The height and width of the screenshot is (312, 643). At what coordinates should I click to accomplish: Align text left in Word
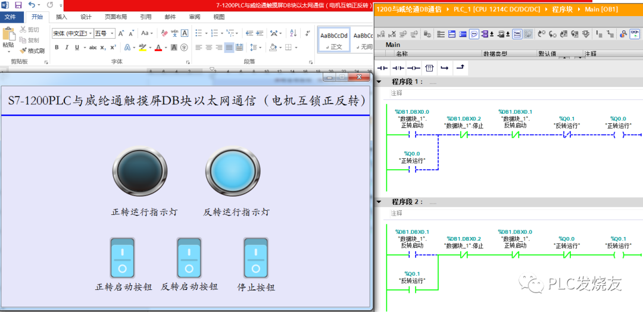(x=199, y=48)
